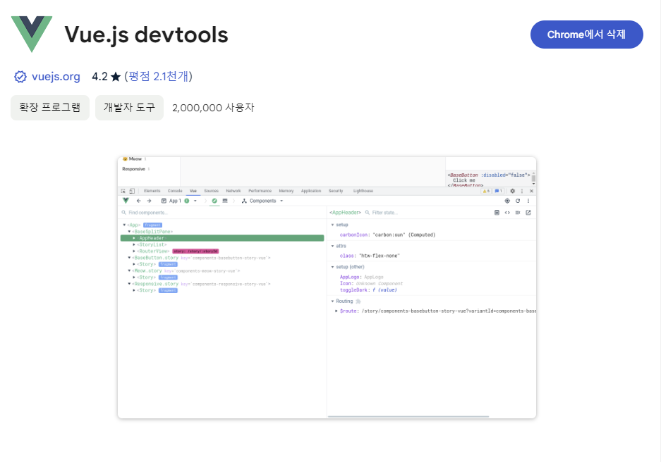Open the vuejs.org link

55,77
